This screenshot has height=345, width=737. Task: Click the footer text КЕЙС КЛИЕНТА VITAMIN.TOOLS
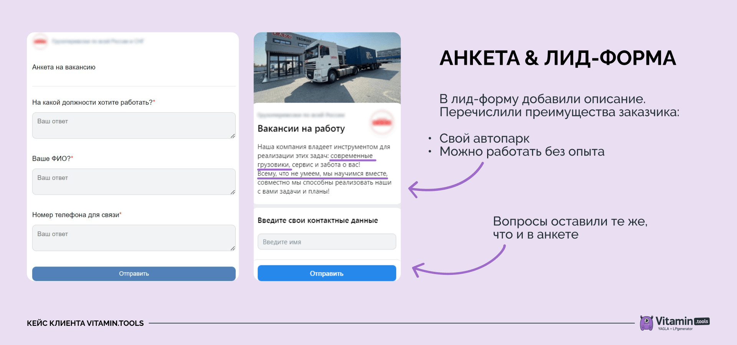(x=85, y=323)
